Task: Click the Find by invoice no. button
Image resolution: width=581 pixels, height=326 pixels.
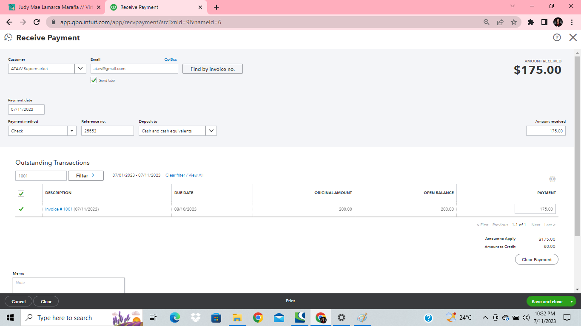Action: 213,69
